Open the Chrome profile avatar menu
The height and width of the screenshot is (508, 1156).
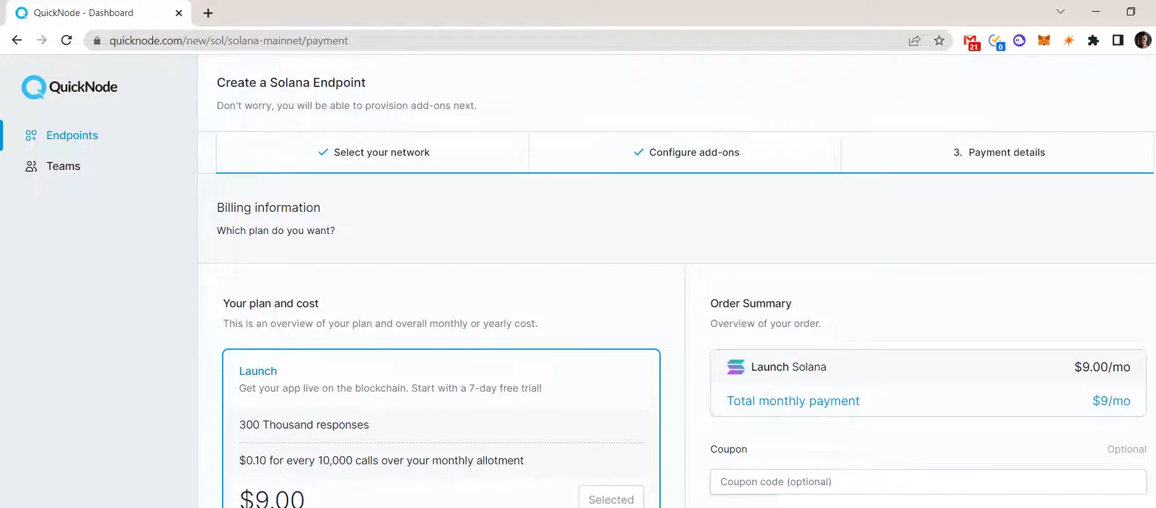pos(1142,41)
